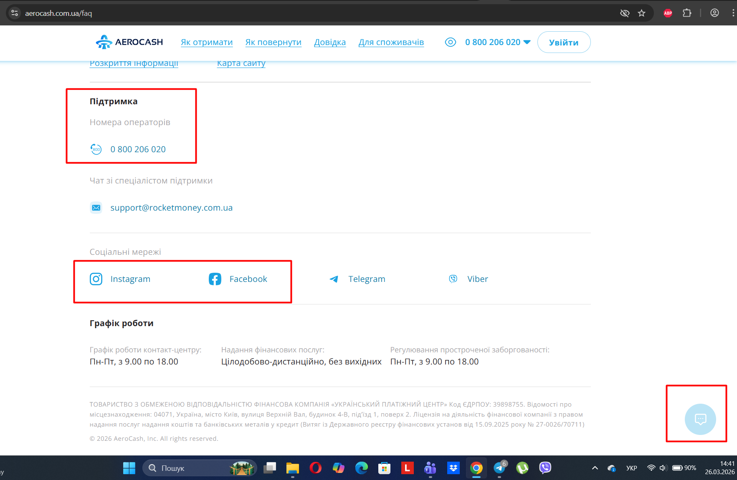Follow the Viber text link on the page
The image size is (737, 480).
click(478, 279)
